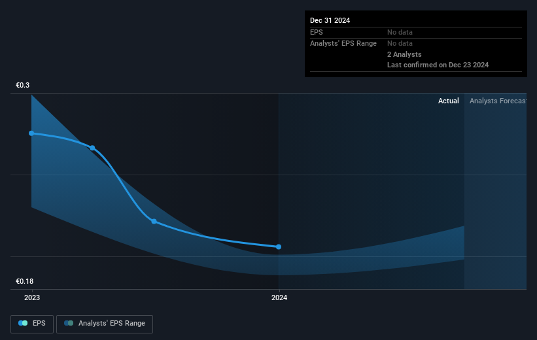Click the Analysts' EPS Range row in the tooltip

[416, 44]
